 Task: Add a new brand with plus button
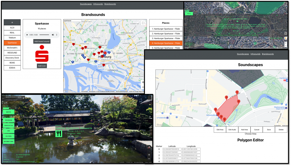click(x=12, y=22)
